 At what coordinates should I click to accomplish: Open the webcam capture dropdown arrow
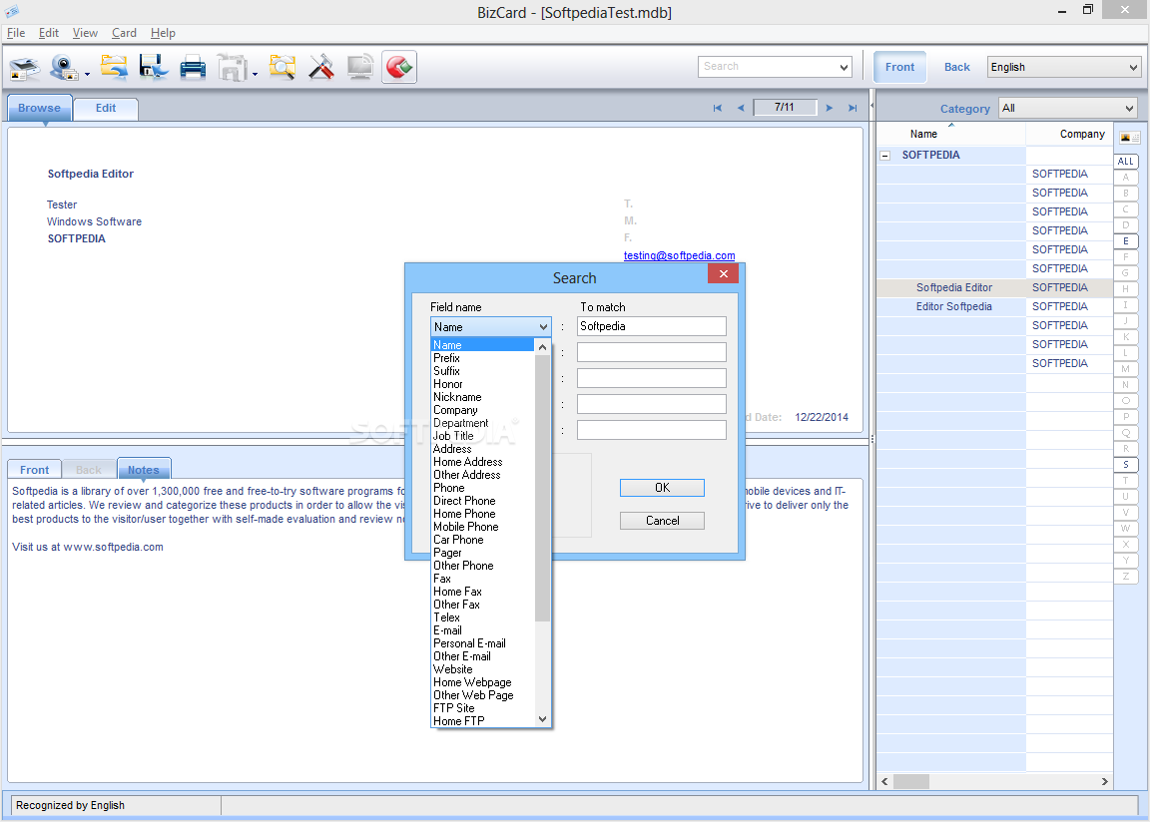pyautogui.click(x=87, y=74)
